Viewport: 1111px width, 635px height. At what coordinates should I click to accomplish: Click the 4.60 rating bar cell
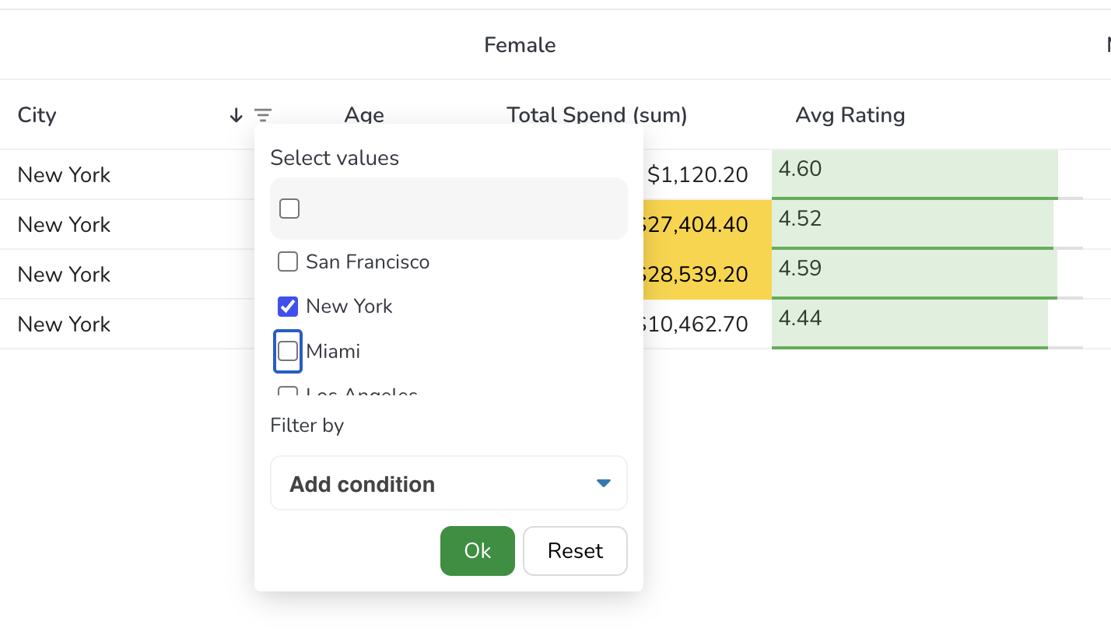point(914,174)
